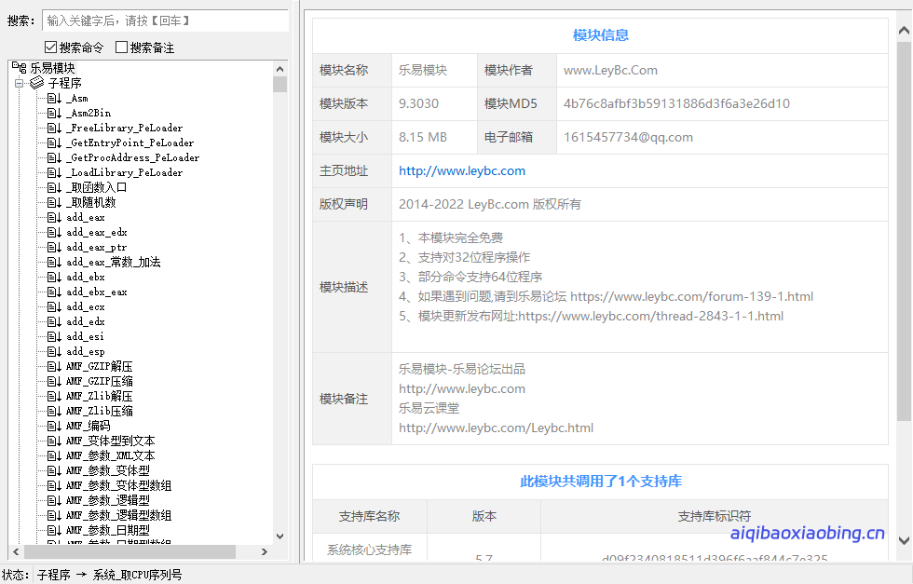This screenshot has height=584, width=913.
Task: Open the http://www.leybc.com homepage link
Action: pyautogui.click(x=462, y=170)
